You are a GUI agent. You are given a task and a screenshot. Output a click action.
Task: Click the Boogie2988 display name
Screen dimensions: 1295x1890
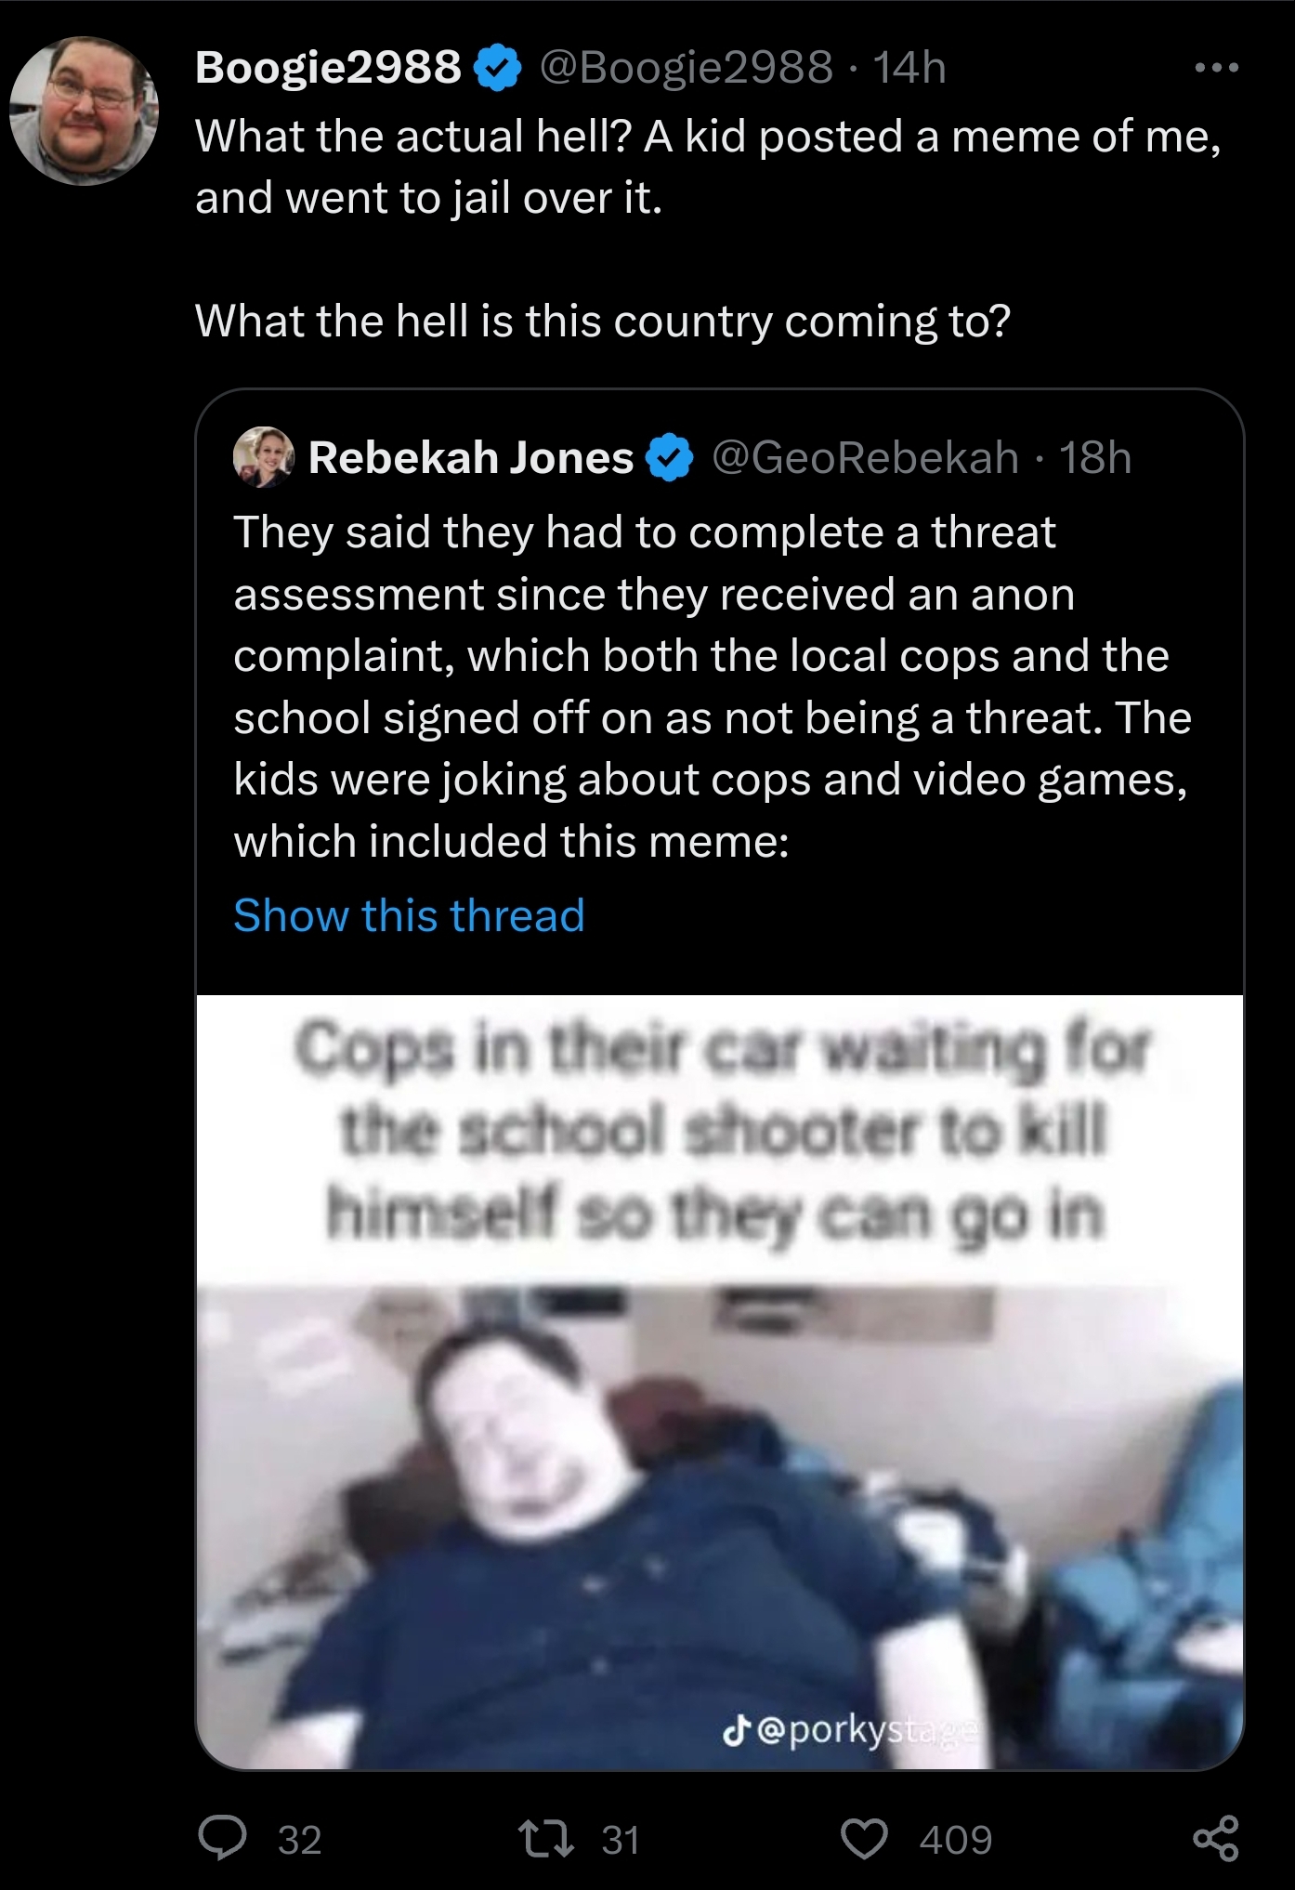coord(328,68)
